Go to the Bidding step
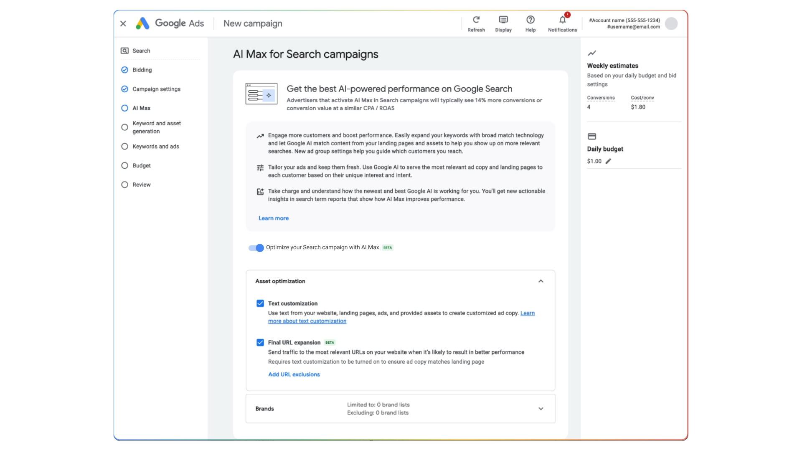Viewport: 802px width, 451px height. (x=142, y=70)
